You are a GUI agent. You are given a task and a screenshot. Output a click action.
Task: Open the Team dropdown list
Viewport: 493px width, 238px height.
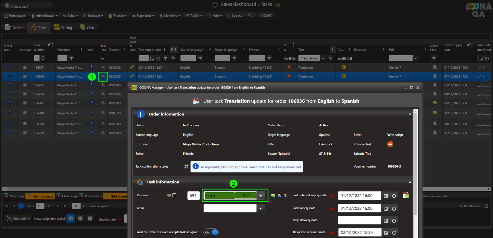coord(261,208)
